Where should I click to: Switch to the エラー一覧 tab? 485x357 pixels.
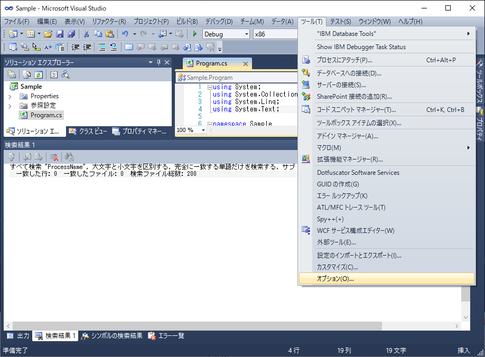click(166, 336)
